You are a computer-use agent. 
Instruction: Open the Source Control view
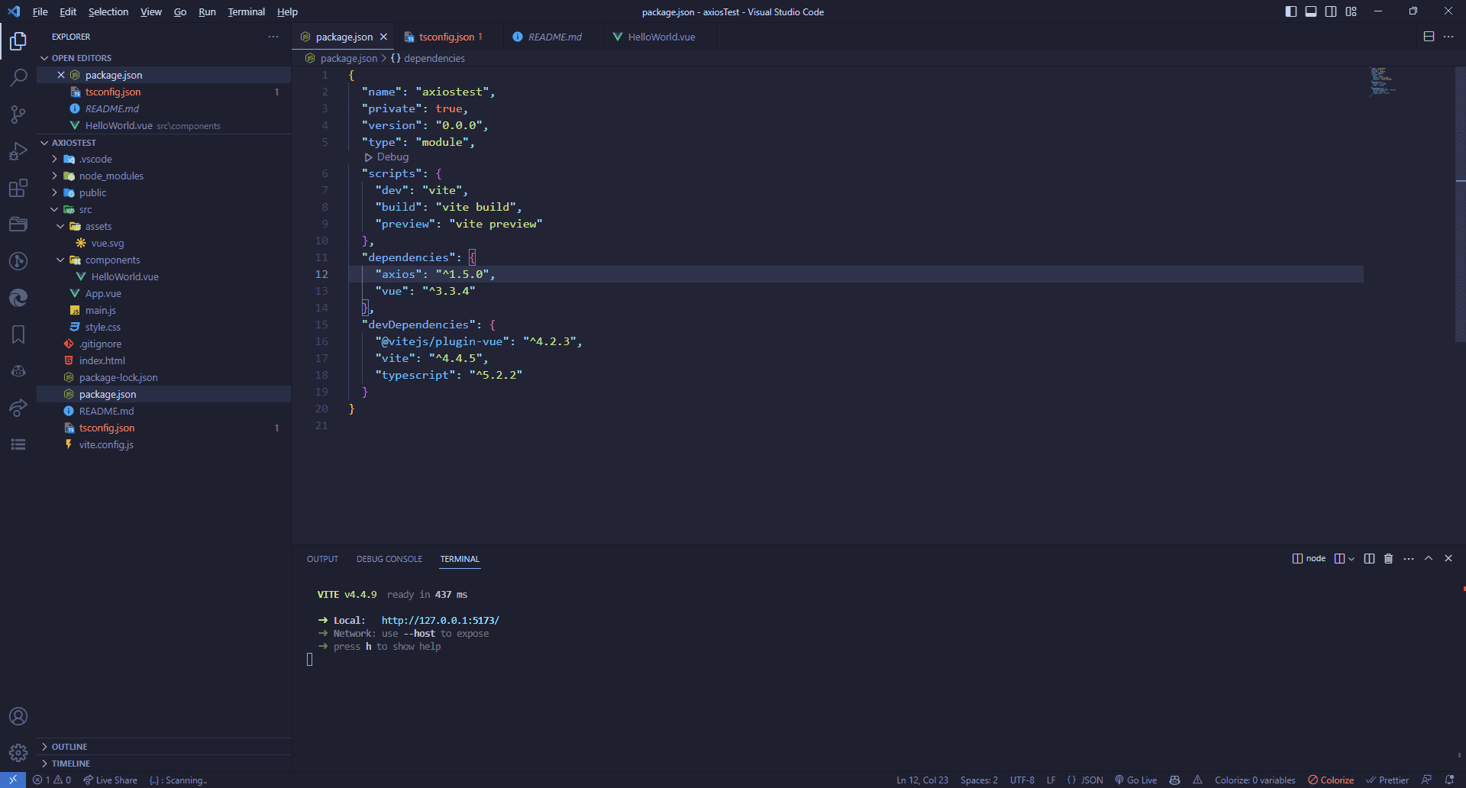tap(18, 114)
